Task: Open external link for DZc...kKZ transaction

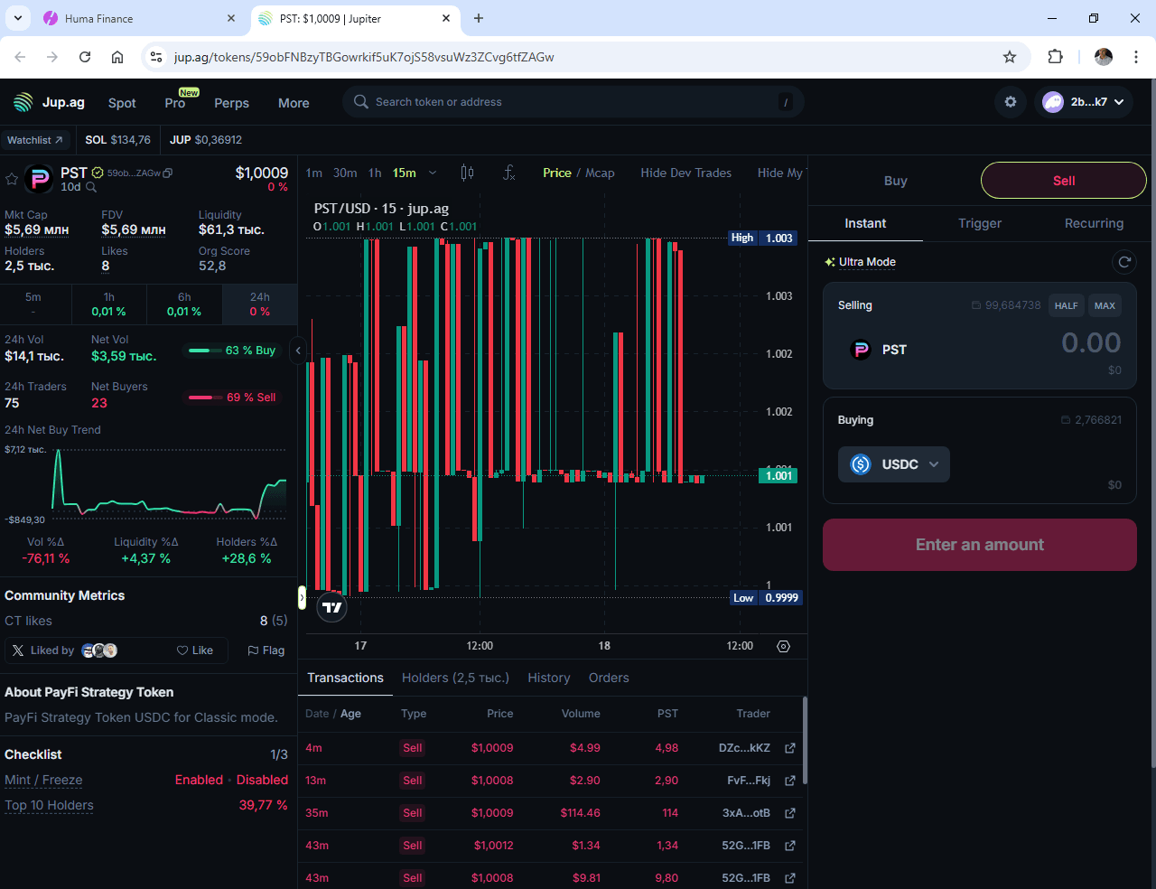Action: click(790, 748)
